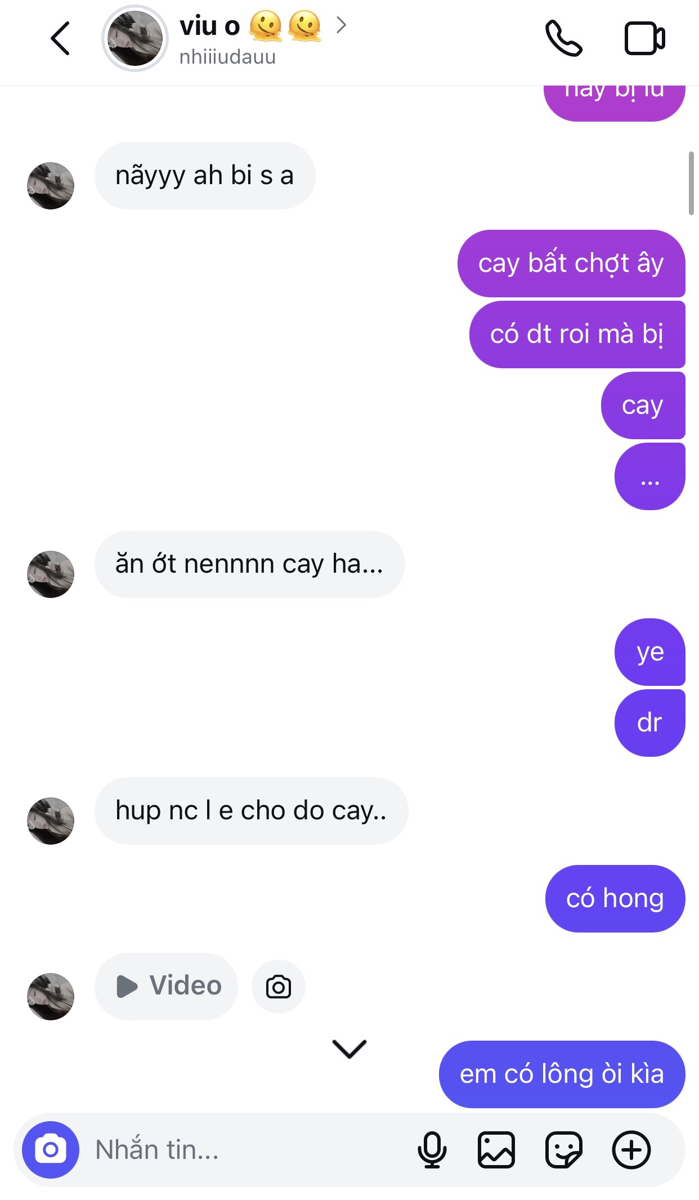Open the sticker picker icon

click(x=563, y=1149)
